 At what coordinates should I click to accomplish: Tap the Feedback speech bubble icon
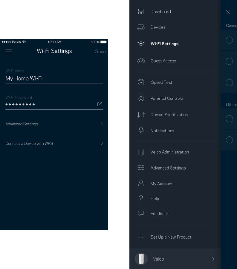point(141,213)
